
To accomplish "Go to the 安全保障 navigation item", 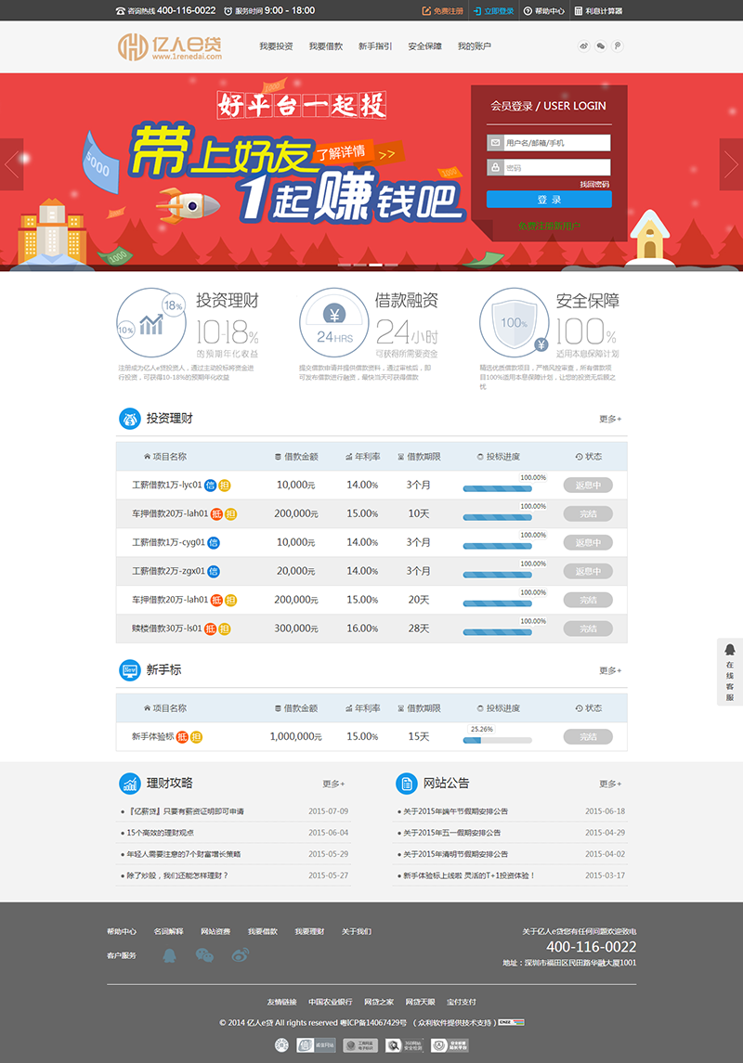I will tap(424, 46).
